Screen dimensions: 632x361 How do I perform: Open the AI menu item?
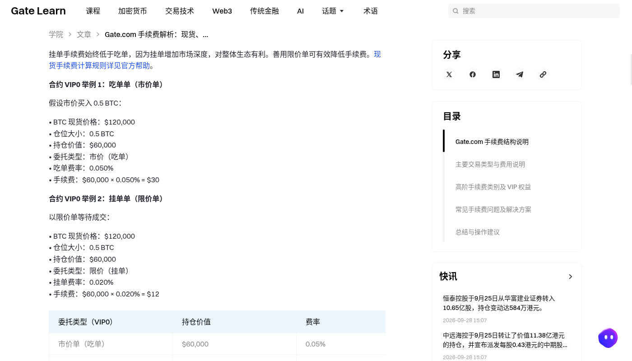[301, 11]
